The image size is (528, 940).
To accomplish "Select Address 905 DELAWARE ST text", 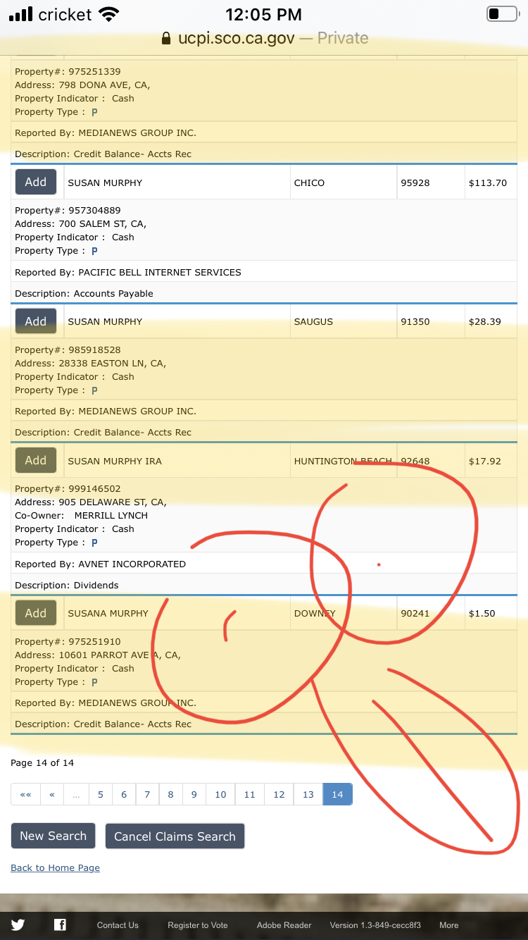I will (x=91, y=502).
